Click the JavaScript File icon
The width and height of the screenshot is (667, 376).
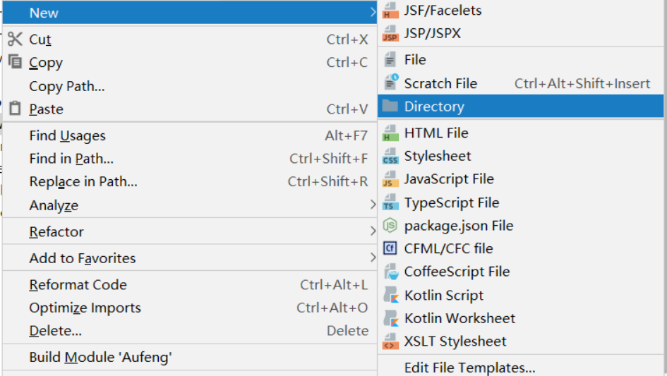[390, 179]
